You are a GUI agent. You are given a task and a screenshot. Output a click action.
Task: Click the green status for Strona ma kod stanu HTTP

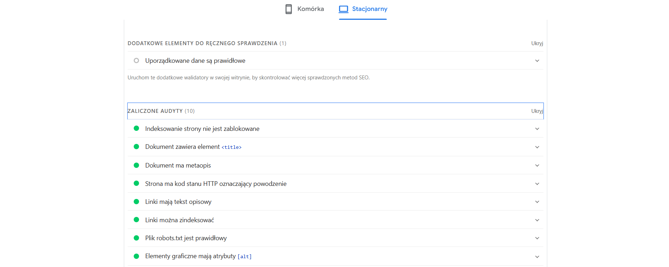[x=137, y=183]
